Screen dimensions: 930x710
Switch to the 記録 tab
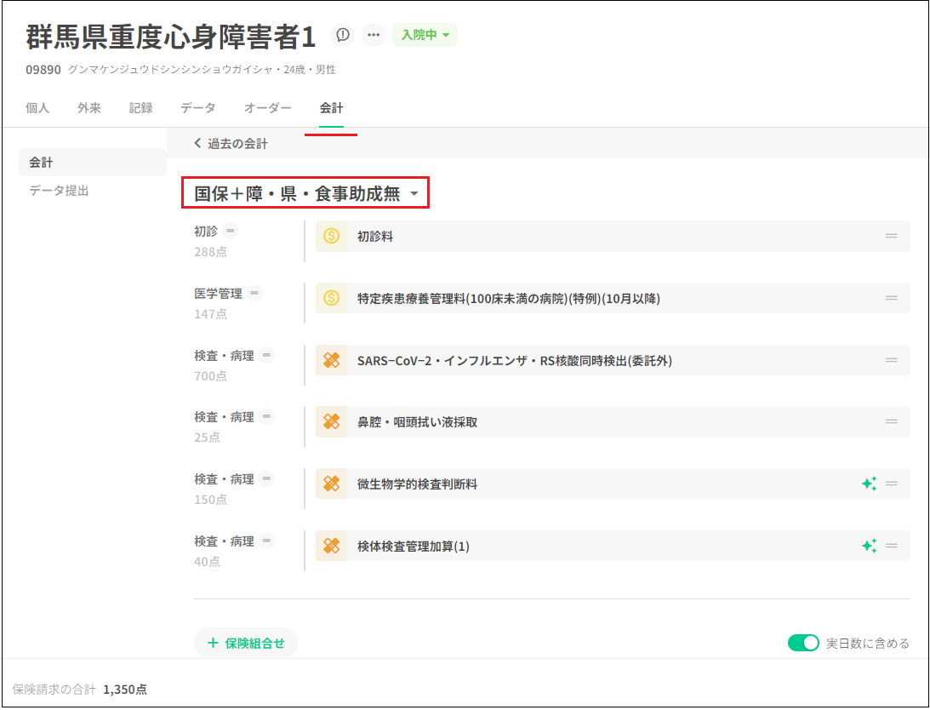pos(140,108)
